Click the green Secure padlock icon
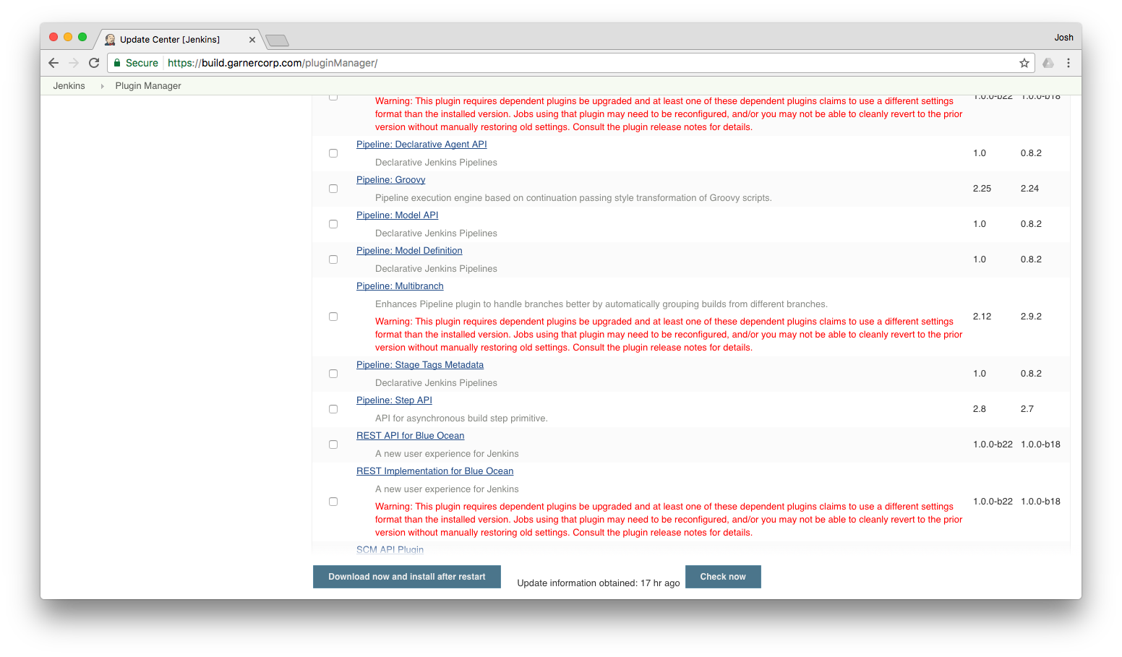The height and width of the screenshot is (657, 1122). pos(117,63)
